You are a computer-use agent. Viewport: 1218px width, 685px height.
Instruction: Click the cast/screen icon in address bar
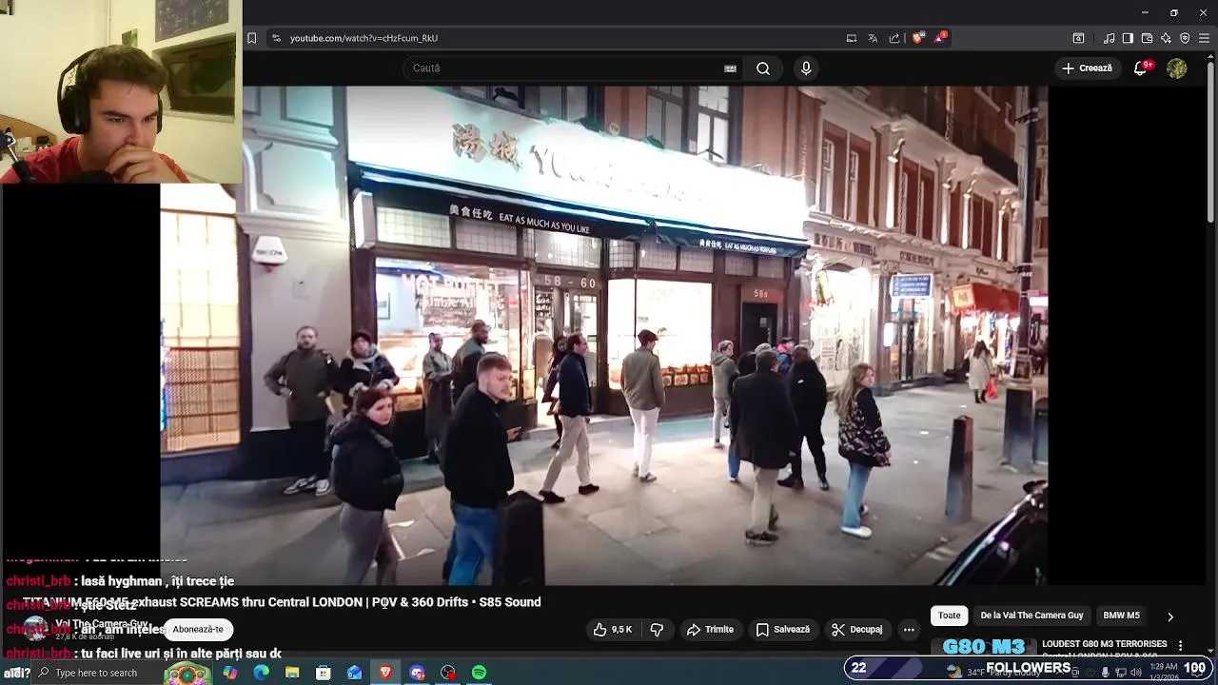851,38
